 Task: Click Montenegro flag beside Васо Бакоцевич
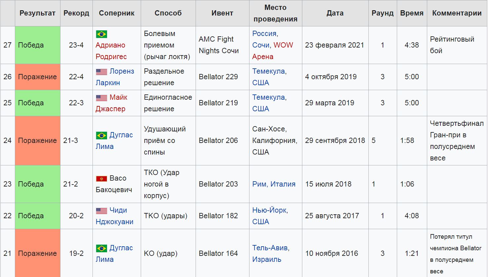point(101,179)
